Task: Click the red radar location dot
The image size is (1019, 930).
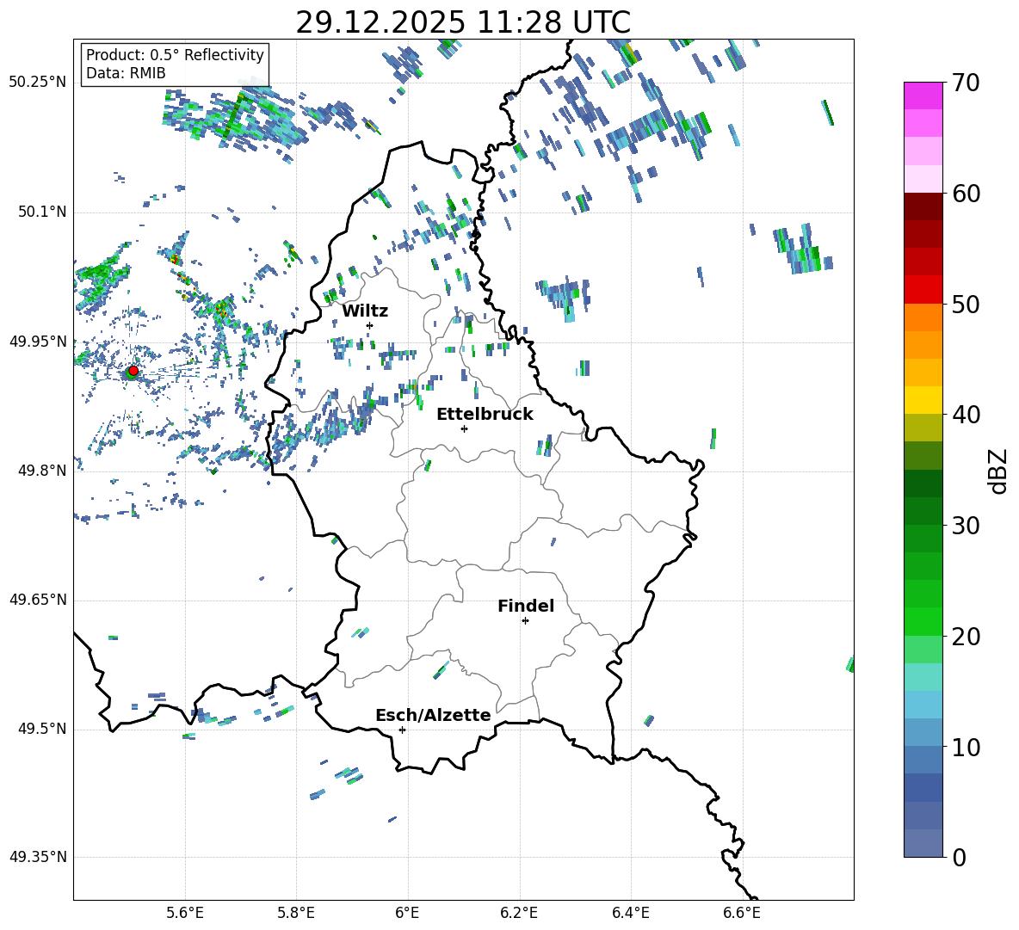Action: pos(133,371)
